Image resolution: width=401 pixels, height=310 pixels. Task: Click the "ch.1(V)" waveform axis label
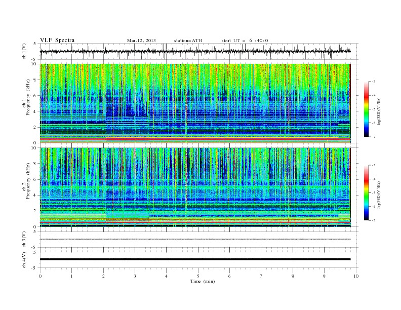(24, 51)
